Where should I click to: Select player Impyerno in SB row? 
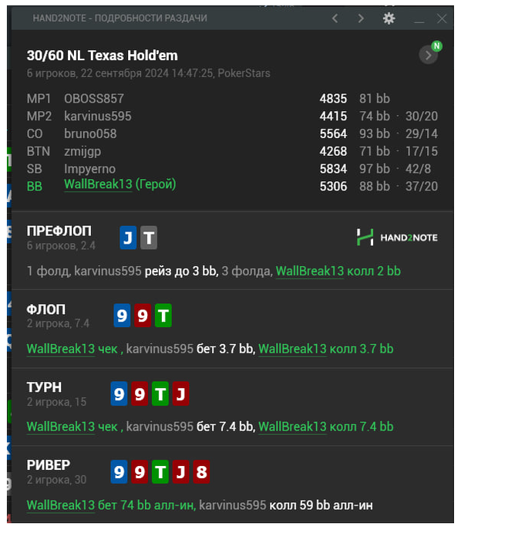[x=89, y=169]
